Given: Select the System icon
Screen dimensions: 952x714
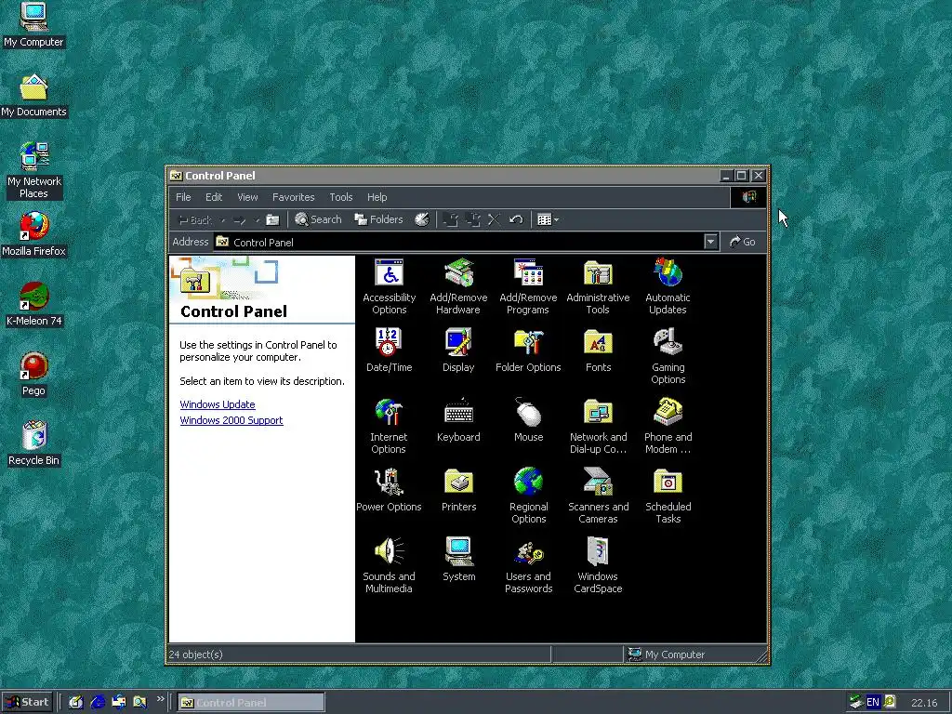Looking at the screenshot, I should click(458, 560).
